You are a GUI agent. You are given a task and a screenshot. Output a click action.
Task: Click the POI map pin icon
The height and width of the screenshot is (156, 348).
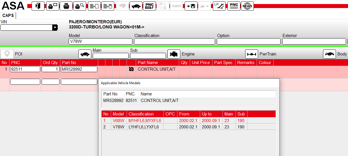7,54
